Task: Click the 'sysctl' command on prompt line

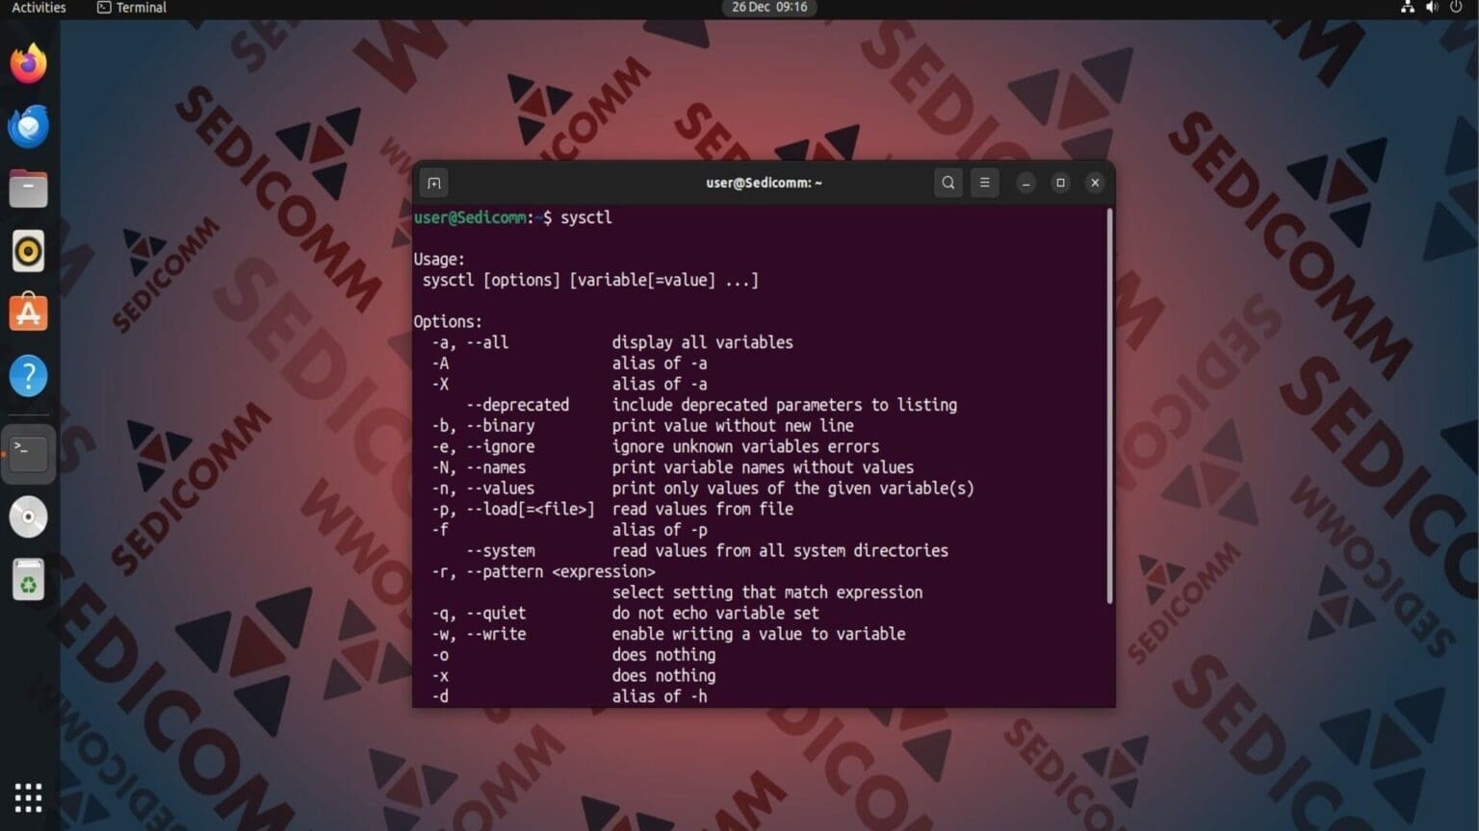Action: click(586, 217)
